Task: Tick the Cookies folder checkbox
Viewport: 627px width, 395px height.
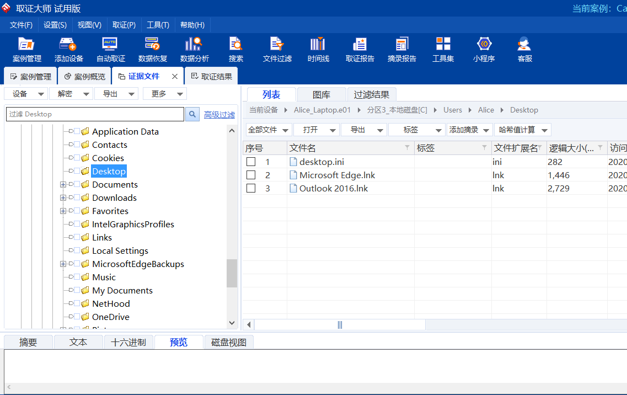Action: click(x=77, y=158)
